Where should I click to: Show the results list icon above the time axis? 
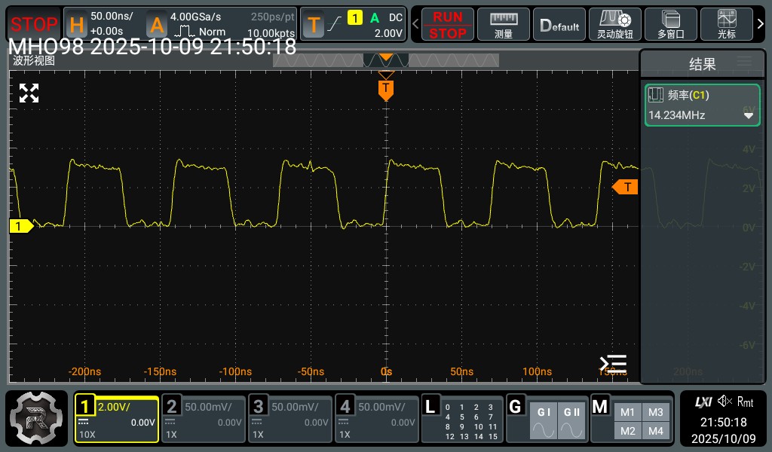point(613,363)
